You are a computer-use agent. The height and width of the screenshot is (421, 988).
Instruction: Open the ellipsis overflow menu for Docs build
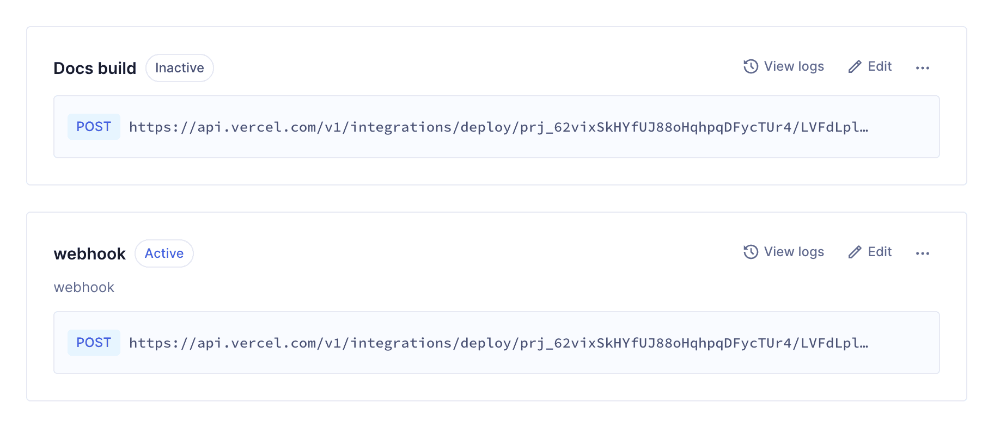(923, 67)
